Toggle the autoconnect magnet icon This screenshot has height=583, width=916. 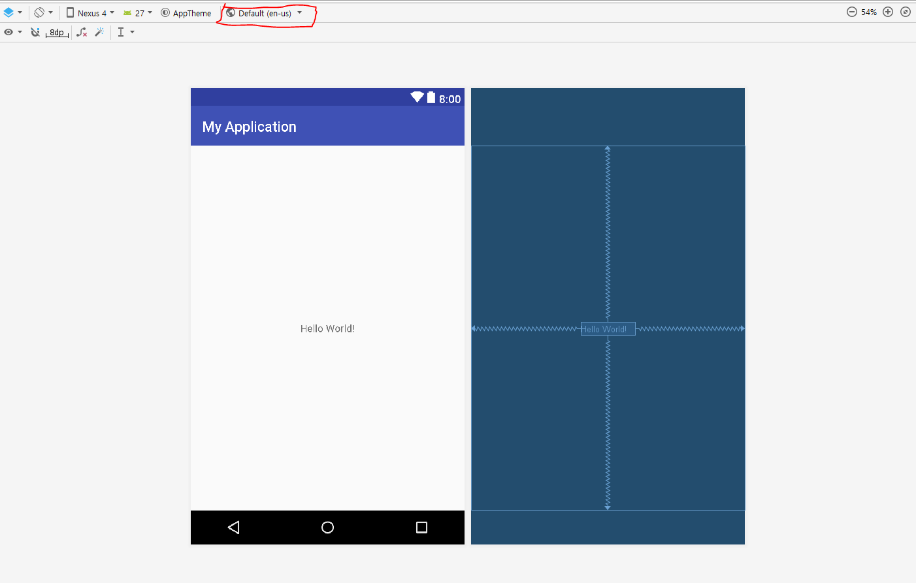[35, 32]
